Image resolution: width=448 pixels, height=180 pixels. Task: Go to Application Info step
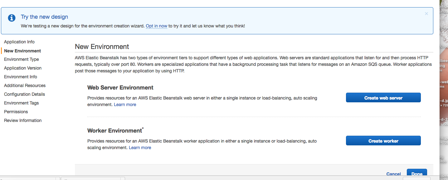[x=19, y=42]
